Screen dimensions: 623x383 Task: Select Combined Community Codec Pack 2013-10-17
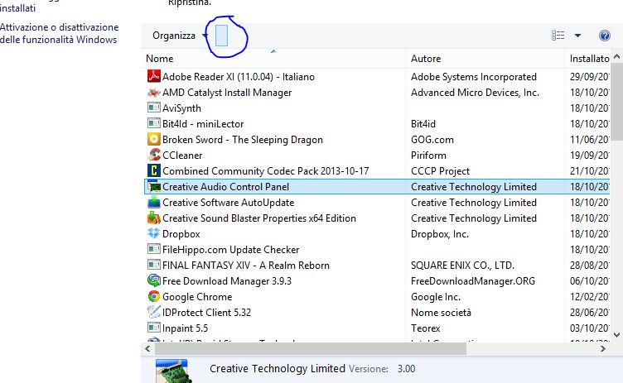pos(265,171)
